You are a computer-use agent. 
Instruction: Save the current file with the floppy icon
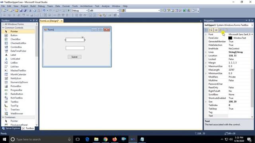tap(21, 11)
